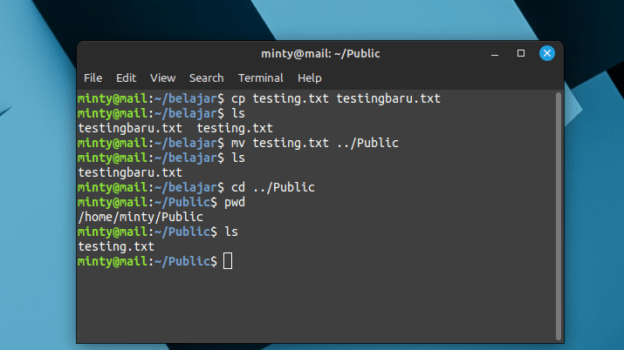Click the '/home/minty/Public' output line

[141, 217]
